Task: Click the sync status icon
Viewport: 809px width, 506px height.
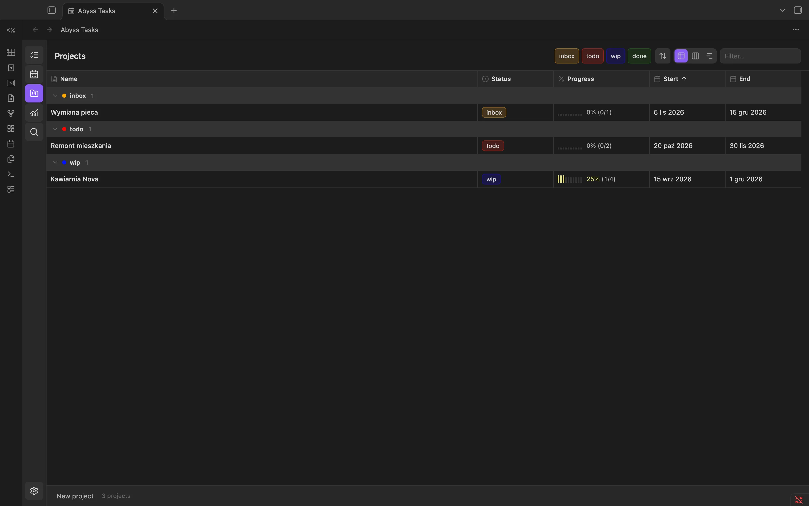Action: point(799,500)
